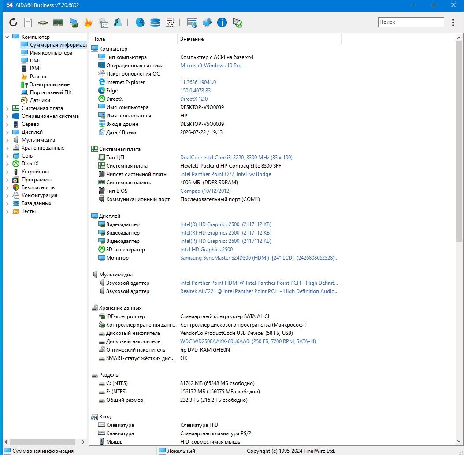
Task: Click the Поиск search field
Action: [411, 22]
